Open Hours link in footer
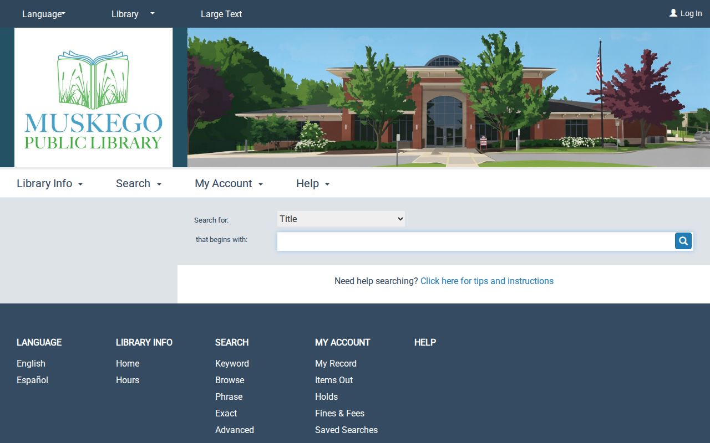710x443 pixels. 128,380
